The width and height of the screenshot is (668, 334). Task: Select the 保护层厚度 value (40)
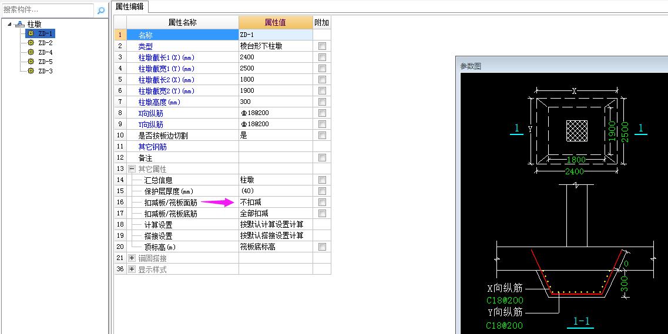click(276, 191)
